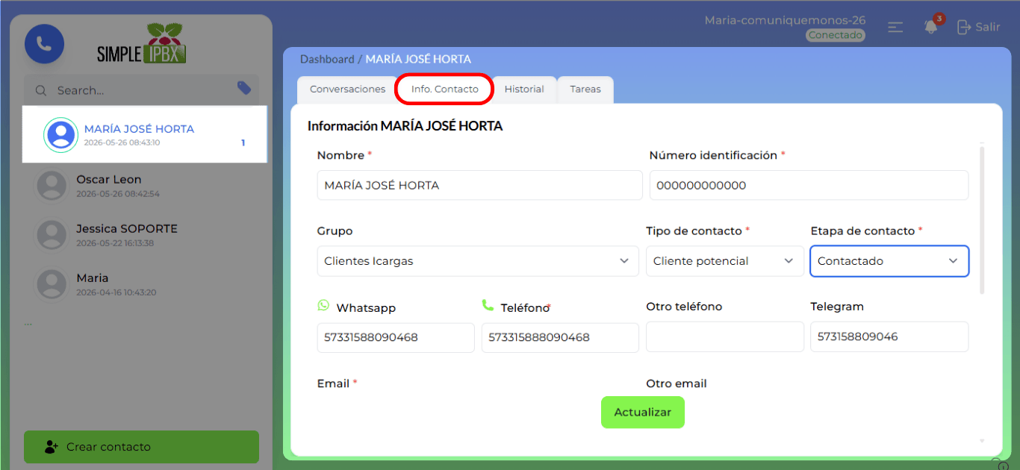This screenshot has width=1020, height=470.
Task: Open the Grupo dropdown
Action: pos(476,261)
